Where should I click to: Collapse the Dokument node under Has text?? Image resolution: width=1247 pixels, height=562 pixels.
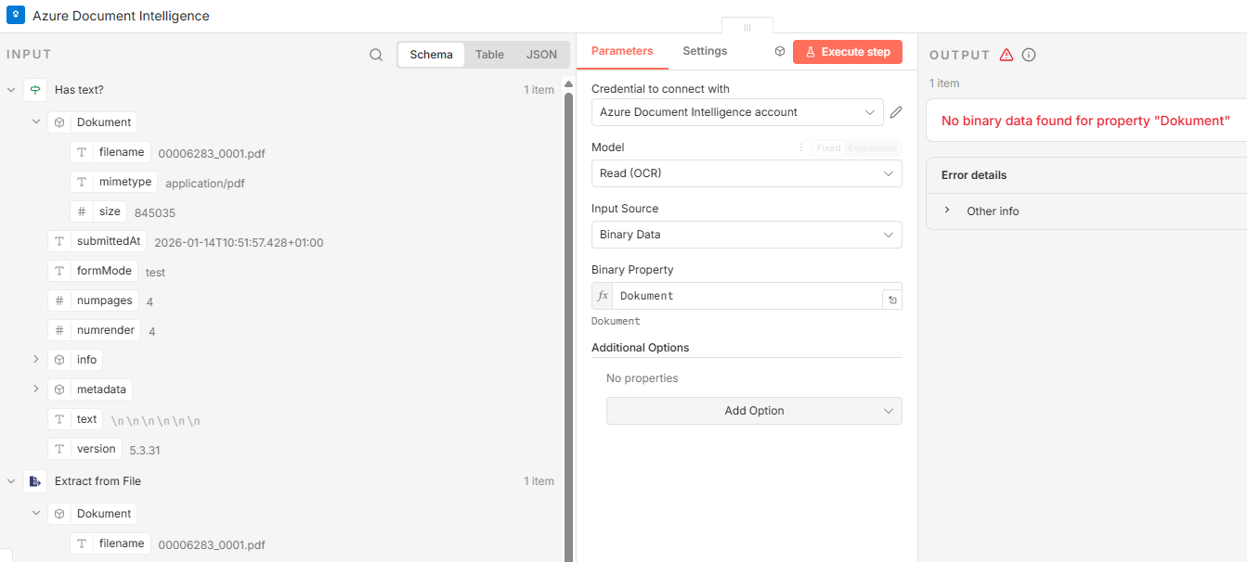[x=36, y=121]
